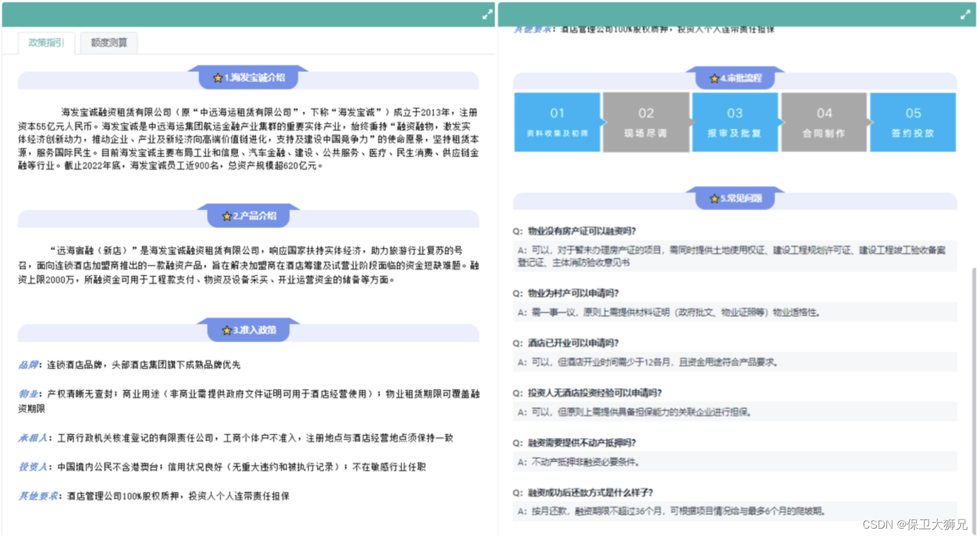Screen dimensions: 977x536
Task: Click the 海发宝诚 company introduction paragraph
Action: point(249,139)
